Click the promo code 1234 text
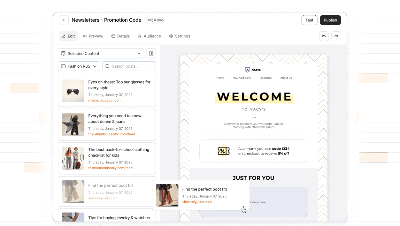Viewport: 400px width, 226px height. [x=281, y=149]
